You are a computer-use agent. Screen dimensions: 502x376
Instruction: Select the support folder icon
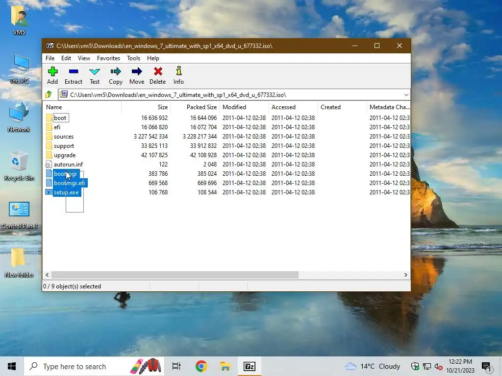(x=49, y=145)
